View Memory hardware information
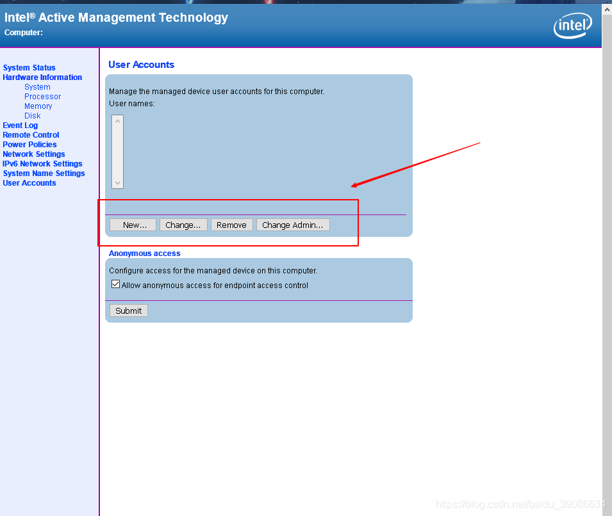 38,106
